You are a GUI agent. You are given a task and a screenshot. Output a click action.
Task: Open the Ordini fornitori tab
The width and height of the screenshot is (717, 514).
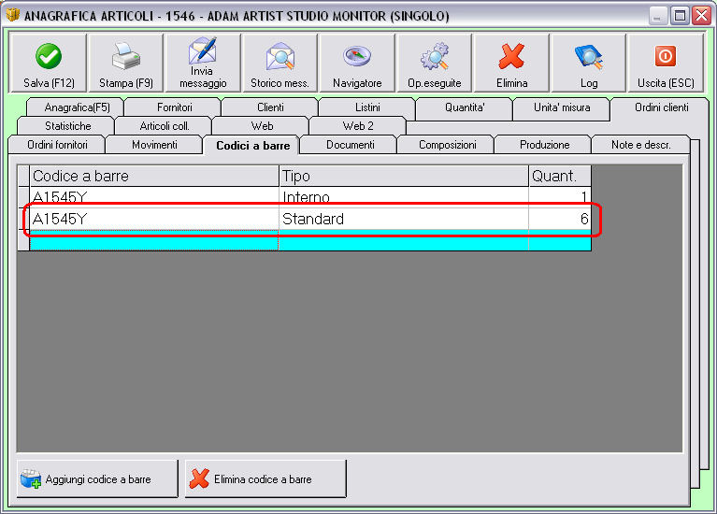(x=57, y=145)
